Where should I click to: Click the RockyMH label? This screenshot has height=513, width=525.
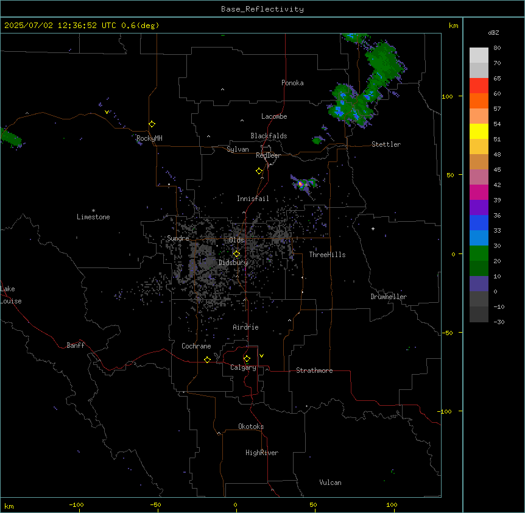coord(149,138)
